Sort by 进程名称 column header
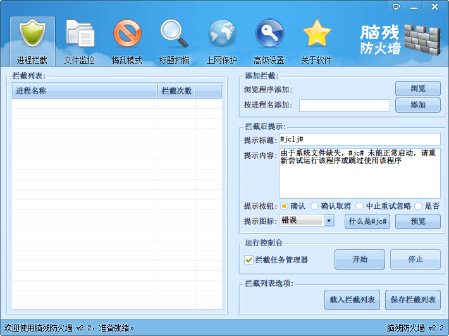 point(85,91)
